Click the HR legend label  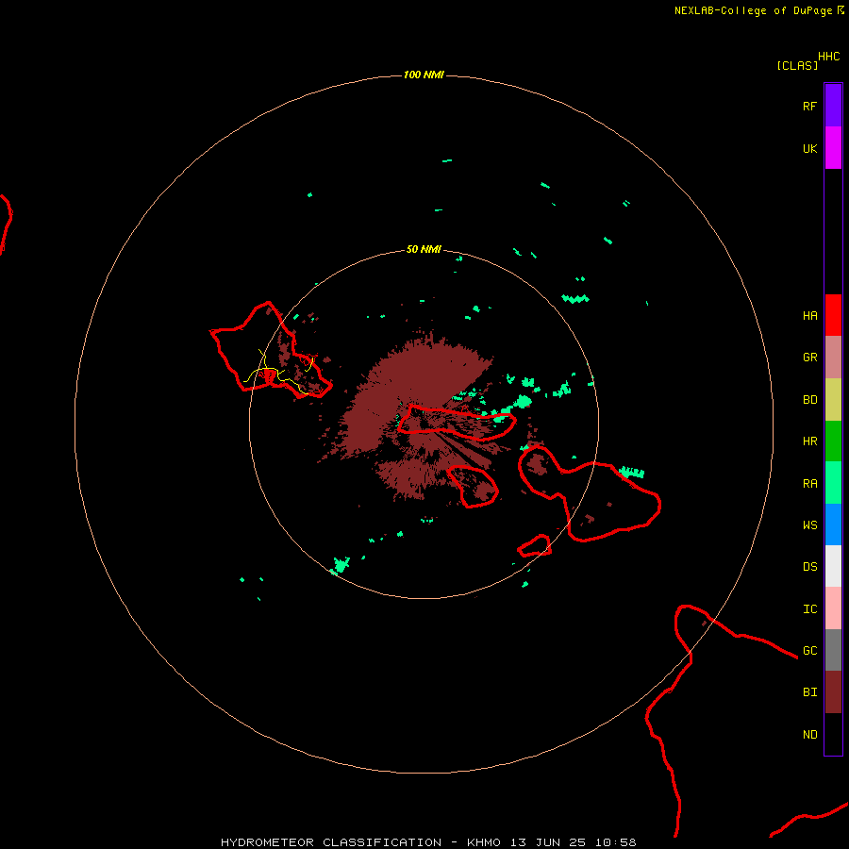tap(809, 441)
